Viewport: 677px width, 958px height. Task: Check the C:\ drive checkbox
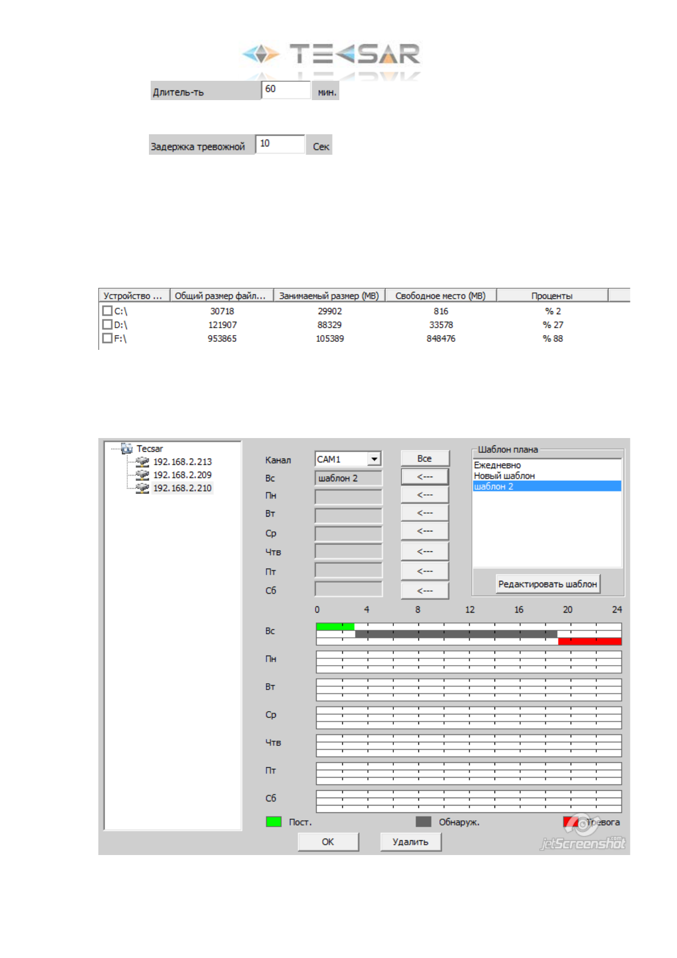click(x=107, y=311)
